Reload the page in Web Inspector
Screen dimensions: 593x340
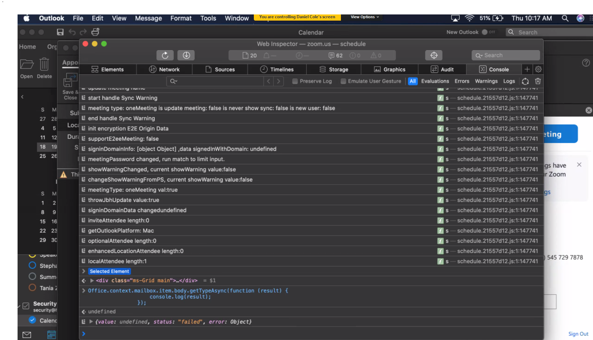(165, 55)
